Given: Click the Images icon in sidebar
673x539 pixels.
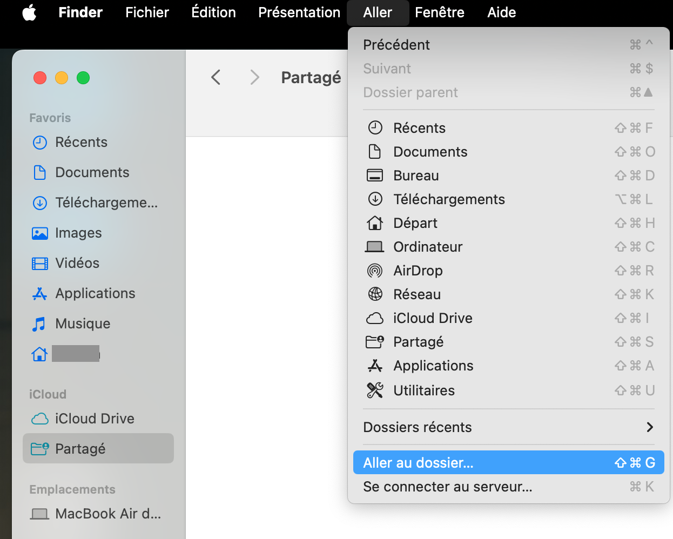Looking at the screenshot, I should (x=40, y=233).
